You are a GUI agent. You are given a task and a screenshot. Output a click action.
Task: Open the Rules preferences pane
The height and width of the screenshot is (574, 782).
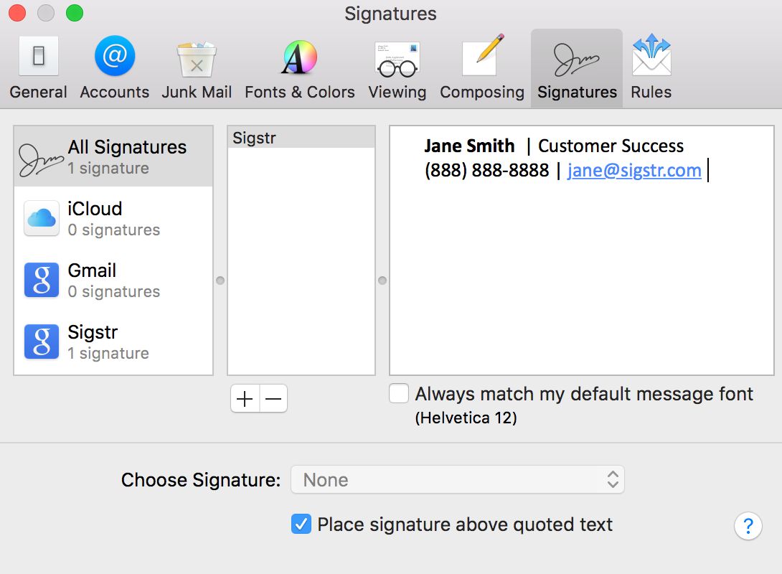(x=651, y=68)
